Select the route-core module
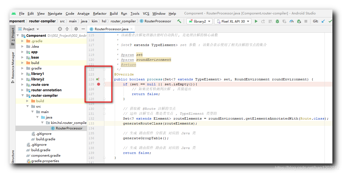 (x=40, y=85)
